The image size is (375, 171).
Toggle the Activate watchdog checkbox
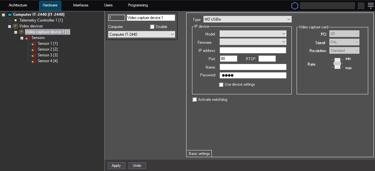(195, 100)
